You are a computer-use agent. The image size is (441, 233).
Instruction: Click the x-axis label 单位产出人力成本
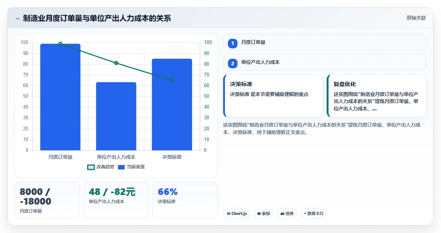[x=116, y=157]
